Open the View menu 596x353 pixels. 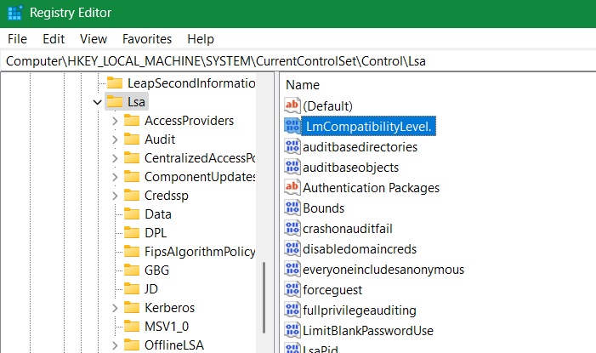coord(94,39)
